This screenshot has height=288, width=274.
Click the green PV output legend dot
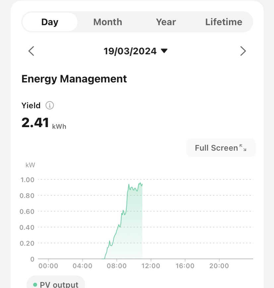click(x=35, y=285)
